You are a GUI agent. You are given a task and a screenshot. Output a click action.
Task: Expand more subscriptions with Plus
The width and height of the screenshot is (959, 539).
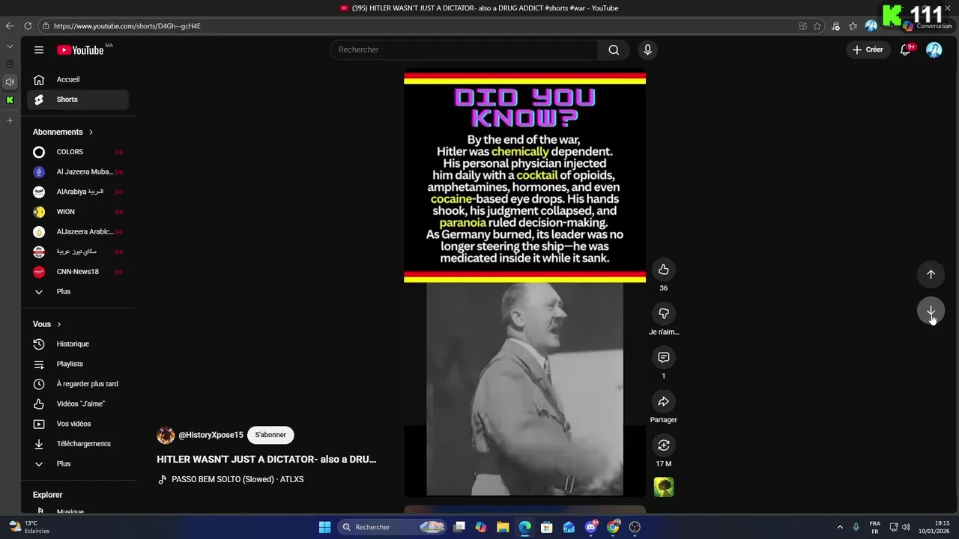78,292
